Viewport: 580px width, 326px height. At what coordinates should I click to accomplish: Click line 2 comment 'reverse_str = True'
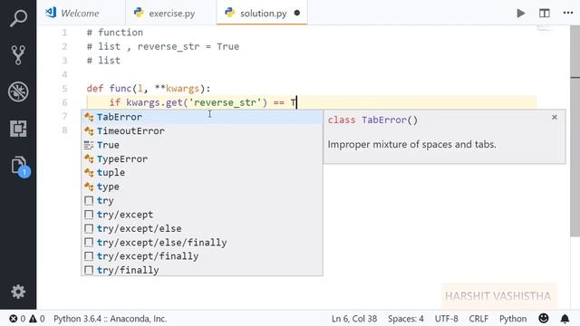click(x=188, y=46)
